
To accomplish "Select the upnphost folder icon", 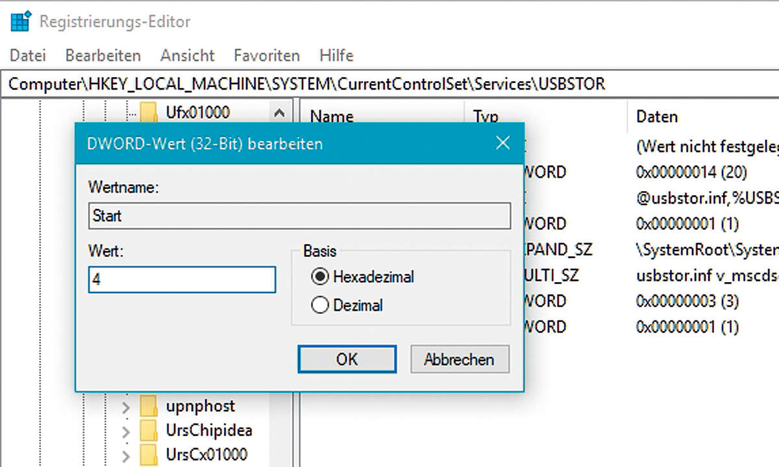I will coord(149,407).
